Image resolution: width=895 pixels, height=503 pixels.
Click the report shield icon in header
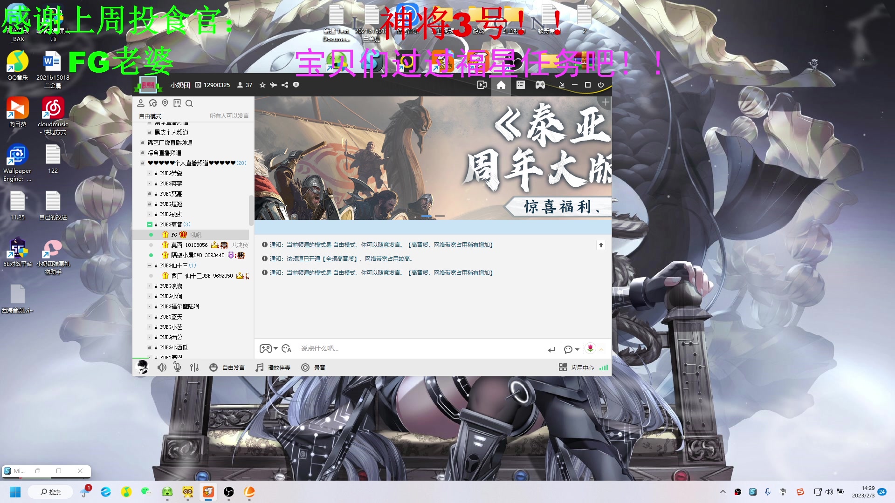[296, 85]
